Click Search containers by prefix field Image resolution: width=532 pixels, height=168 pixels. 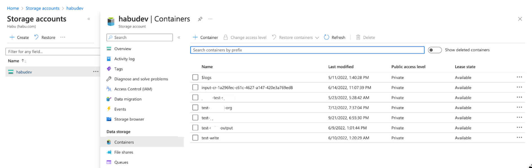point(307,50)
